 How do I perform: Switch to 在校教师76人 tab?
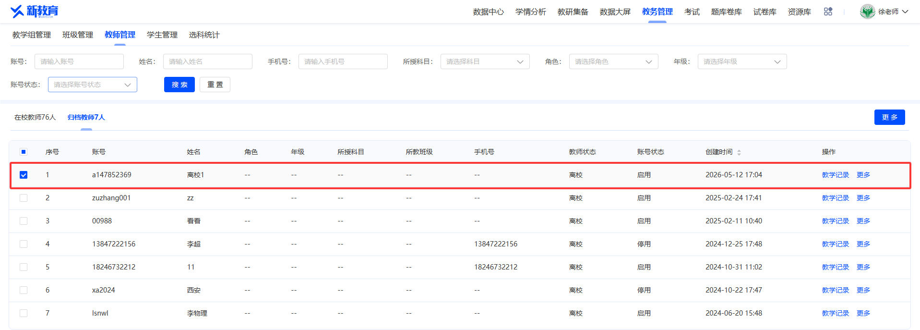[x=35, y=117]
